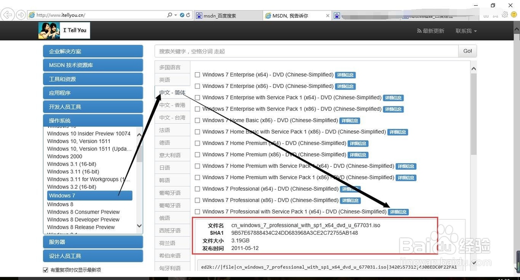Select Windows 2000 in the list
520x280 pixels.
pyautogui.click(x=64, y=156)
